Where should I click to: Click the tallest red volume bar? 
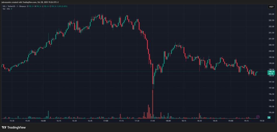pos(153,104)
